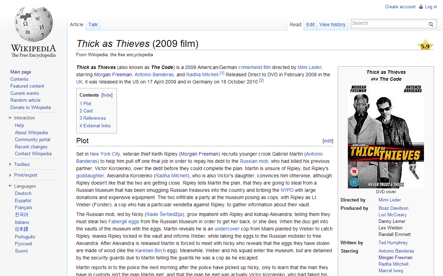
Task: Switch to Italiano language version
Action: (22, 223)
